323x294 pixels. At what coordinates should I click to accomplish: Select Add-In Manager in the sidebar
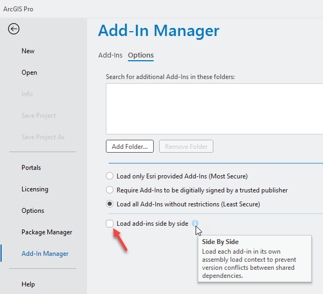click(45, 254)
